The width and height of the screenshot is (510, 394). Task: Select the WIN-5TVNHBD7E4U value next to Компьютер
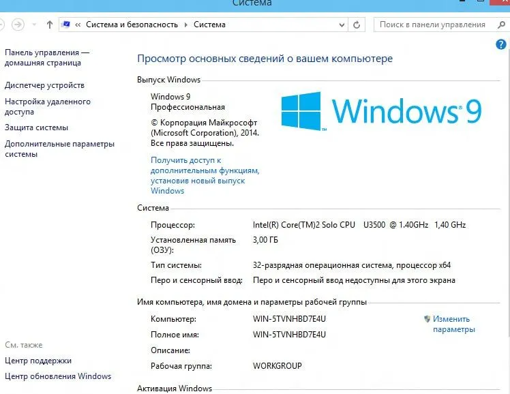pos(289,319)
